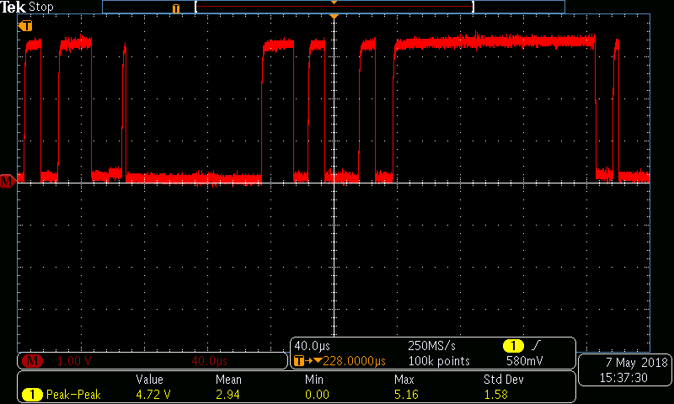The height and width of the screenshot is (404, 674).
Task: Click the 7 May 2018 date
Action: 637,363
